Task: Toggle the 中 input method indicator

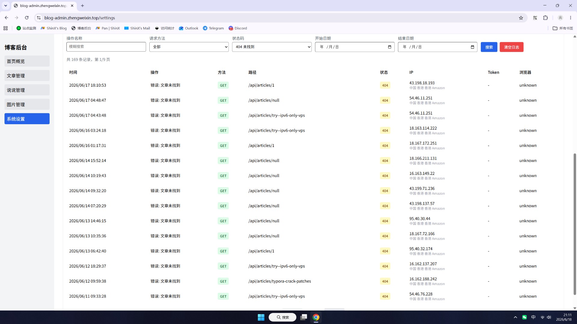Action: tap(533, 317)
